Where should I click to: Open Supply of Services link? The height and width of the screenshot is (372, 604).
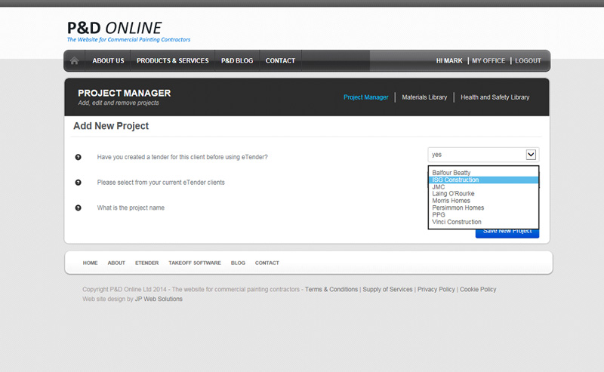pos(387,289)
